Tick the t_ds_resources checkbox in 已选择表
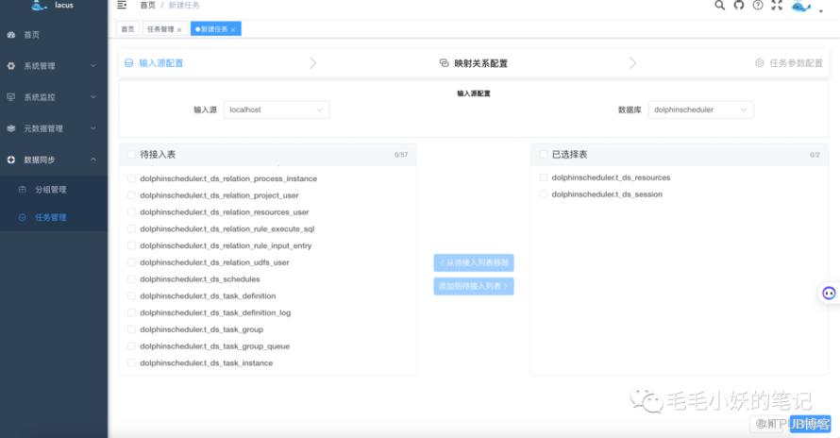This screenshot has height=438, width=840. click(544, 177)
